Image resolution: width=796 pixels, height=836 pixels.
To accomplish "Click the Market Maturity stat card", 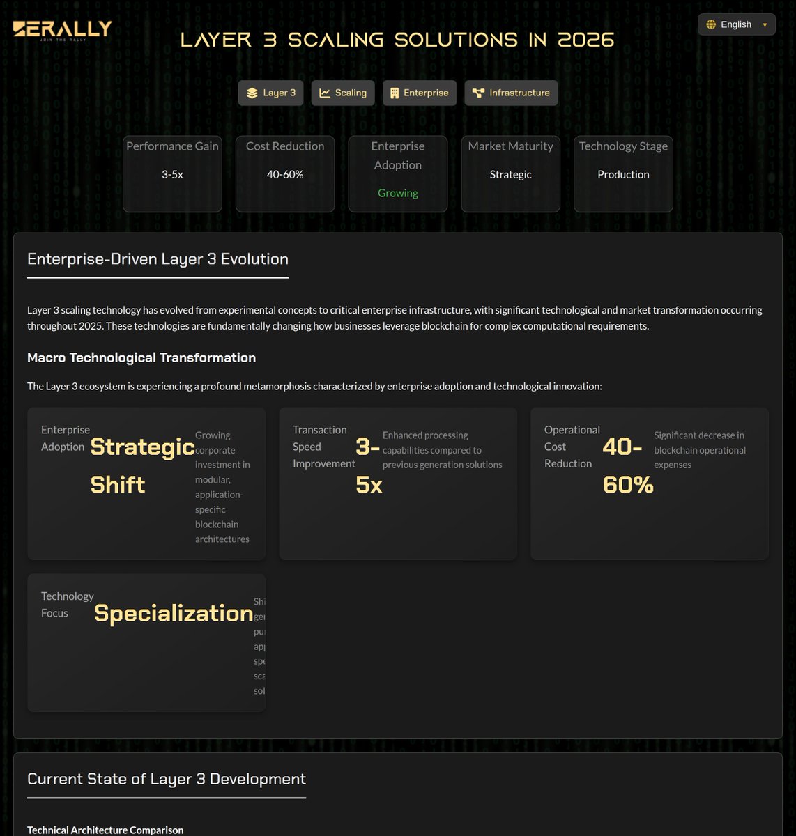I will click(511, 173).
